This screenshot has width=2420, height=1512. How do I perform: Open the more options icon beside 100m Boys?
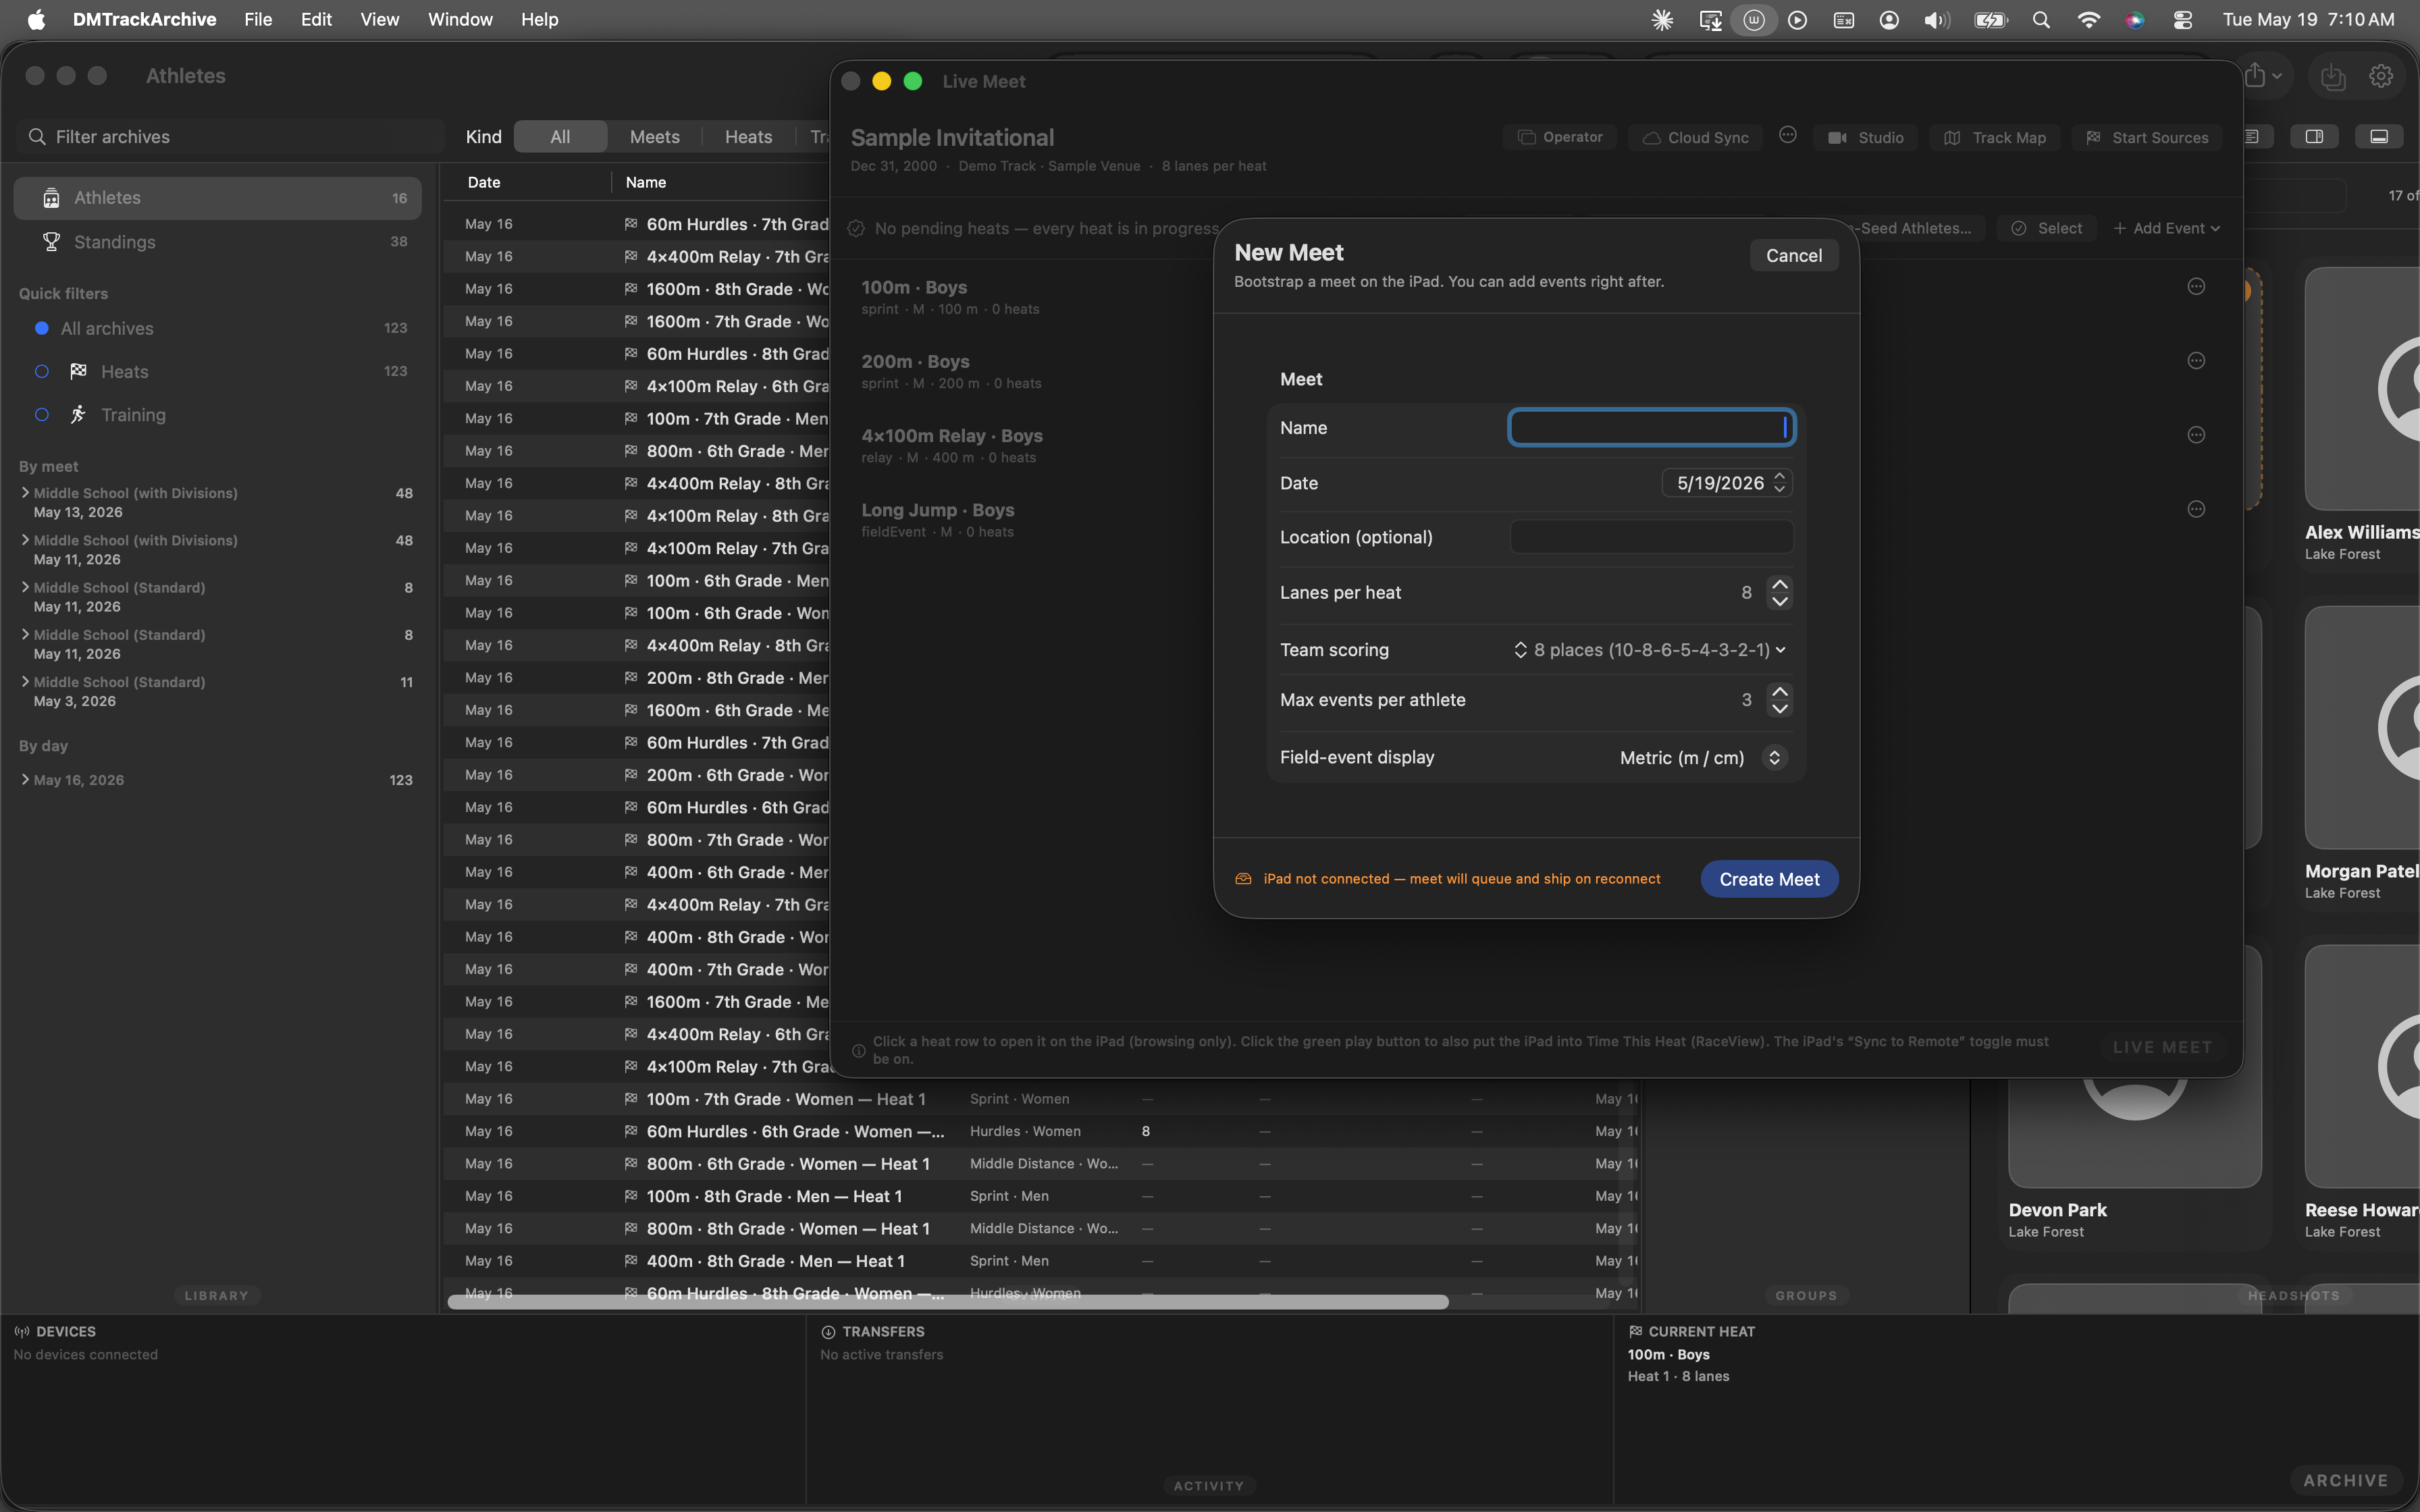2196,287
